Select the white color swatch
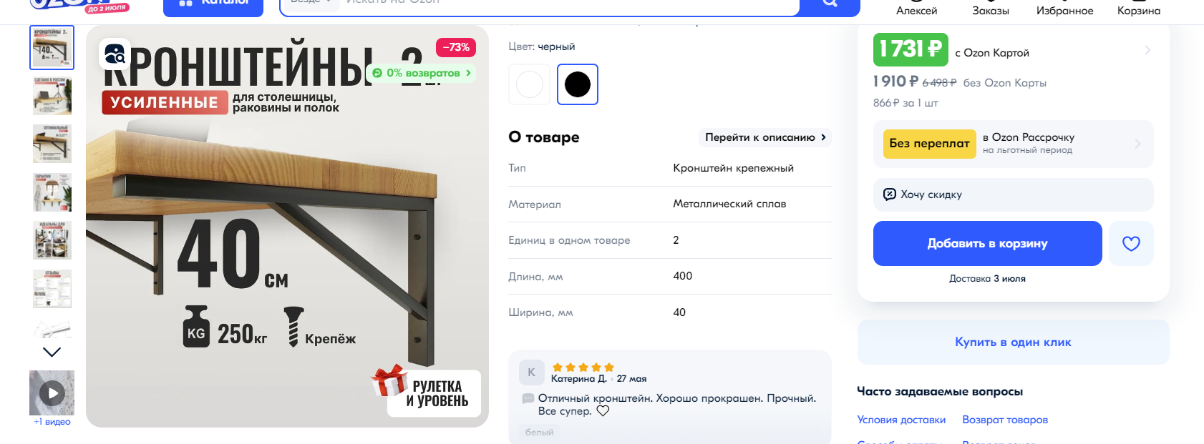The image size is (1204, 444). (x=530, y=84)
